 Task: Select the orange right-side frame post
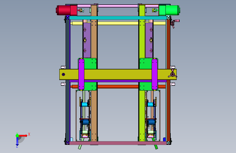168,80
